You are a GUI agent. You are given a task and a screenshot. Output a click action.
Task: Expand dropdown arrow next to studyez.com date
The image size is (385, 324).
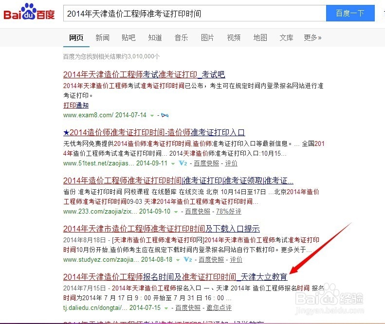coord(178,260)
